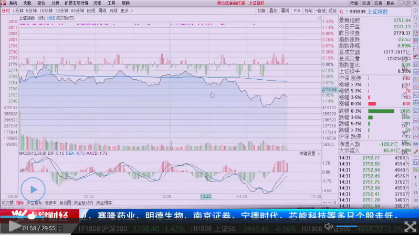Select the 指标 bottom tab

click(20, 203)
